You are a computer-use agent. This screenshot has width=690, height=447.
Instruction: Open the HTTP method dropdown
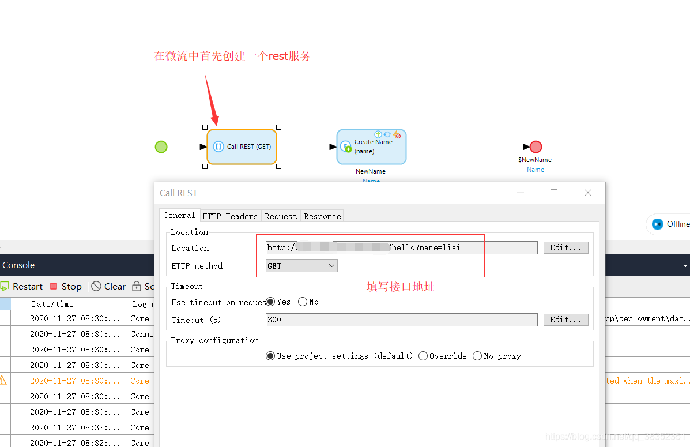coord(301,265)
